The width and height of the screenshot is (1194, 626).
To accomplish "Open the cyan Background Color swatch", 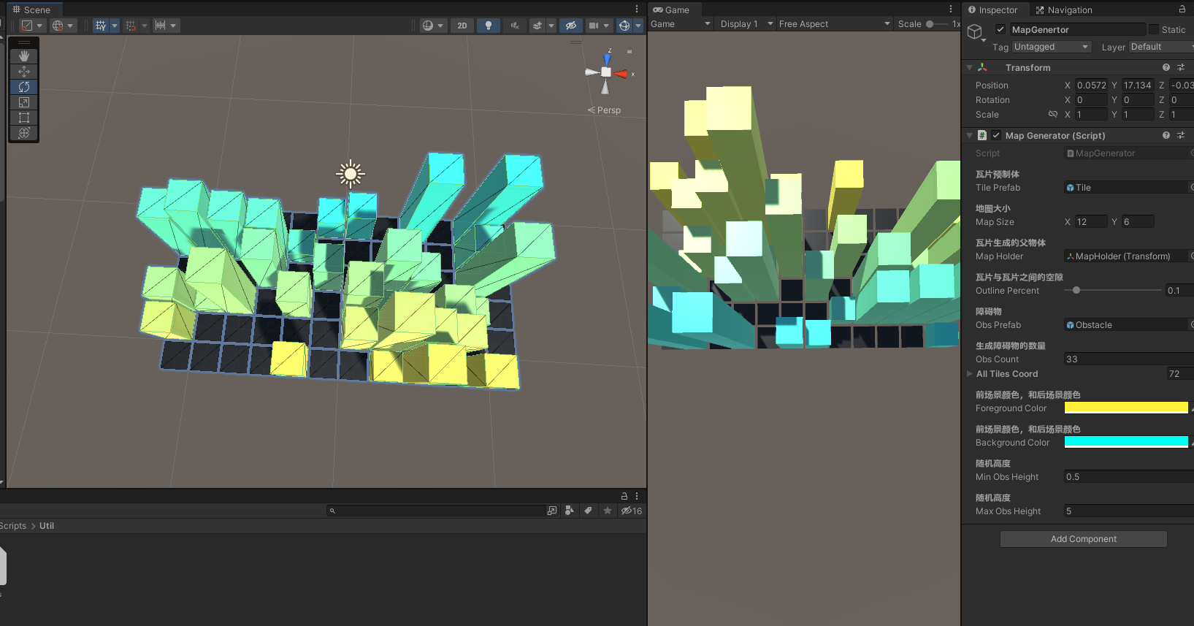I will coord(1126,442).
